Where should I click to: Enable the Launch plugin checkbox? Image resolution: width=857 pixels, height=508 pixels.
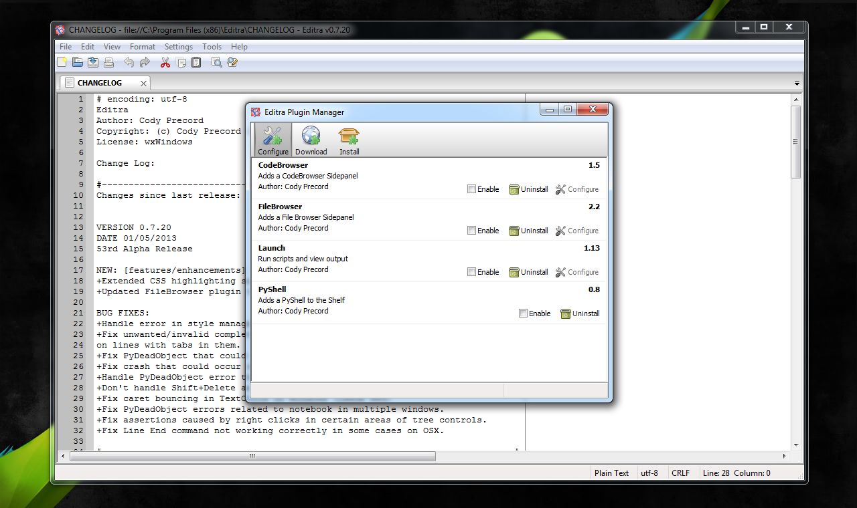pos(471,272)
